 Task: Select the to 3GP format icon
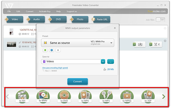coord(148,96)
